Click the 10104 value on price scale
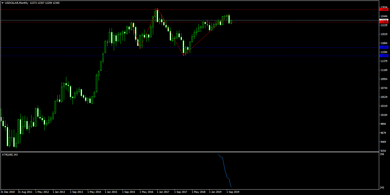Viewport: 390px width, 195px height. pos(384,115)
